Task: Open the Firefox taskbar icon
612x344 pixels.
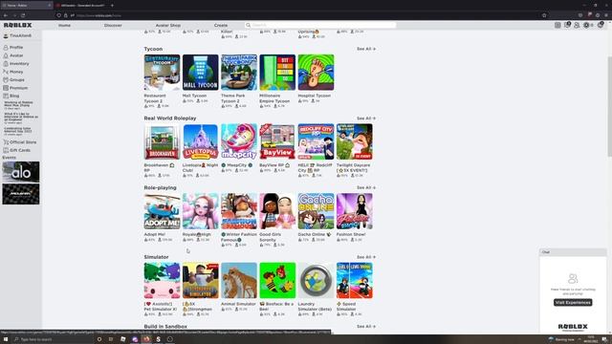Action: (146, 339)
